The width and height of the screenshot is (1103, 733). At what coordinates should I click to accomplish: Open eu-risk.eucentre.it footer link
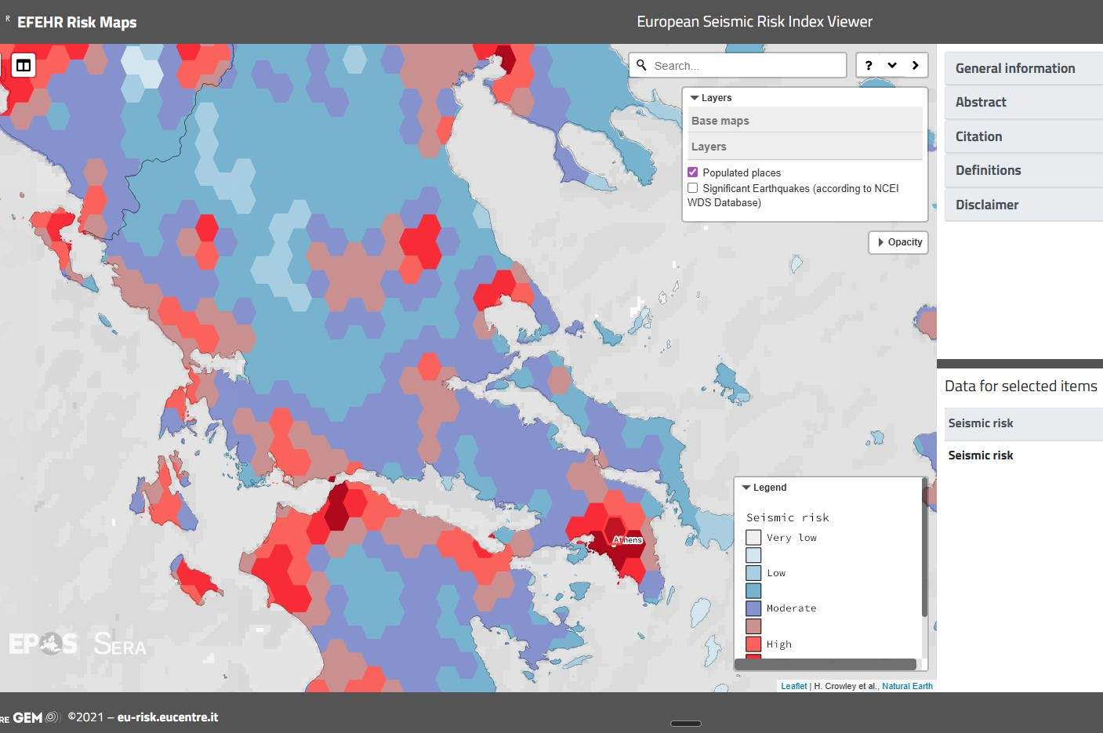(168, 717)
